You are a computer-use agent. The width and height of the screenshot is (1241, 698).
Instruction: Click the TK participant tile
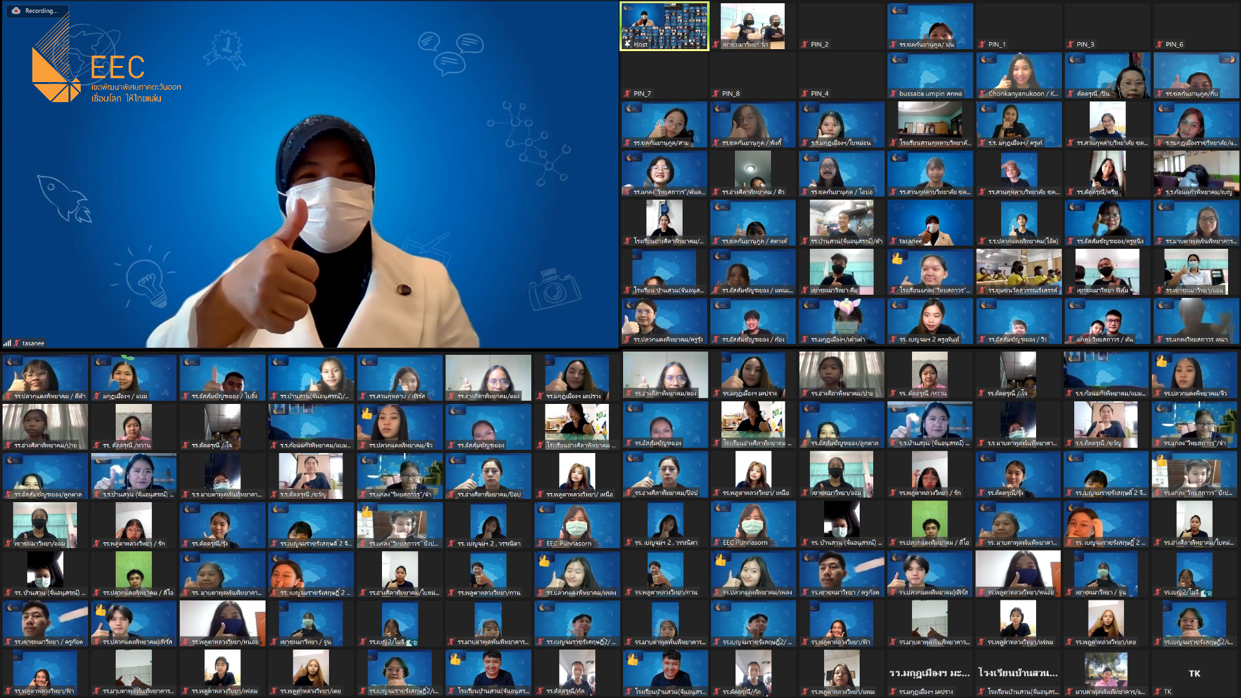point(1194,673)
